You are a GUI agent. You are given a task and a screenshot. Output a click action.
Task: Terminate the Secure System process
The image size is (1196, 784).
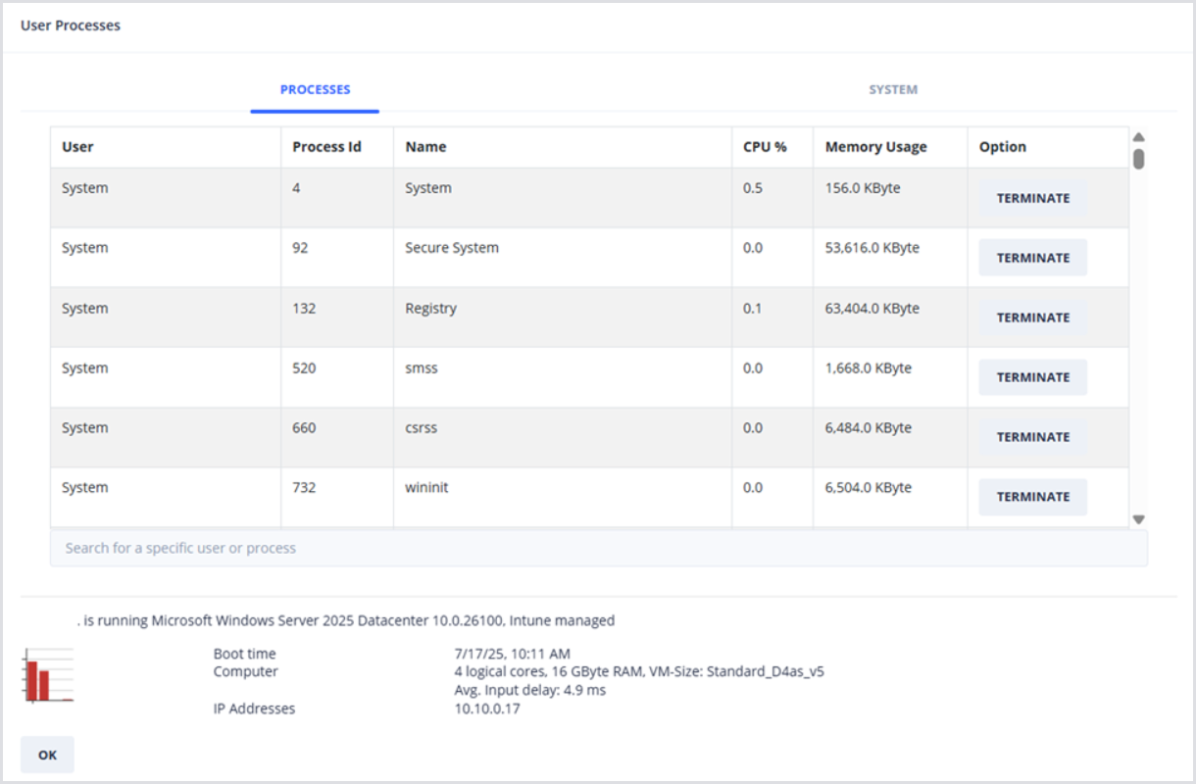(1032, 258)
